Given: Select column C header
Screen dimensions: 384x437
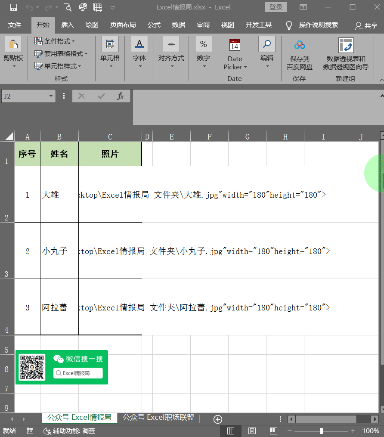Looking at the screenshot, I should (110, 136).
